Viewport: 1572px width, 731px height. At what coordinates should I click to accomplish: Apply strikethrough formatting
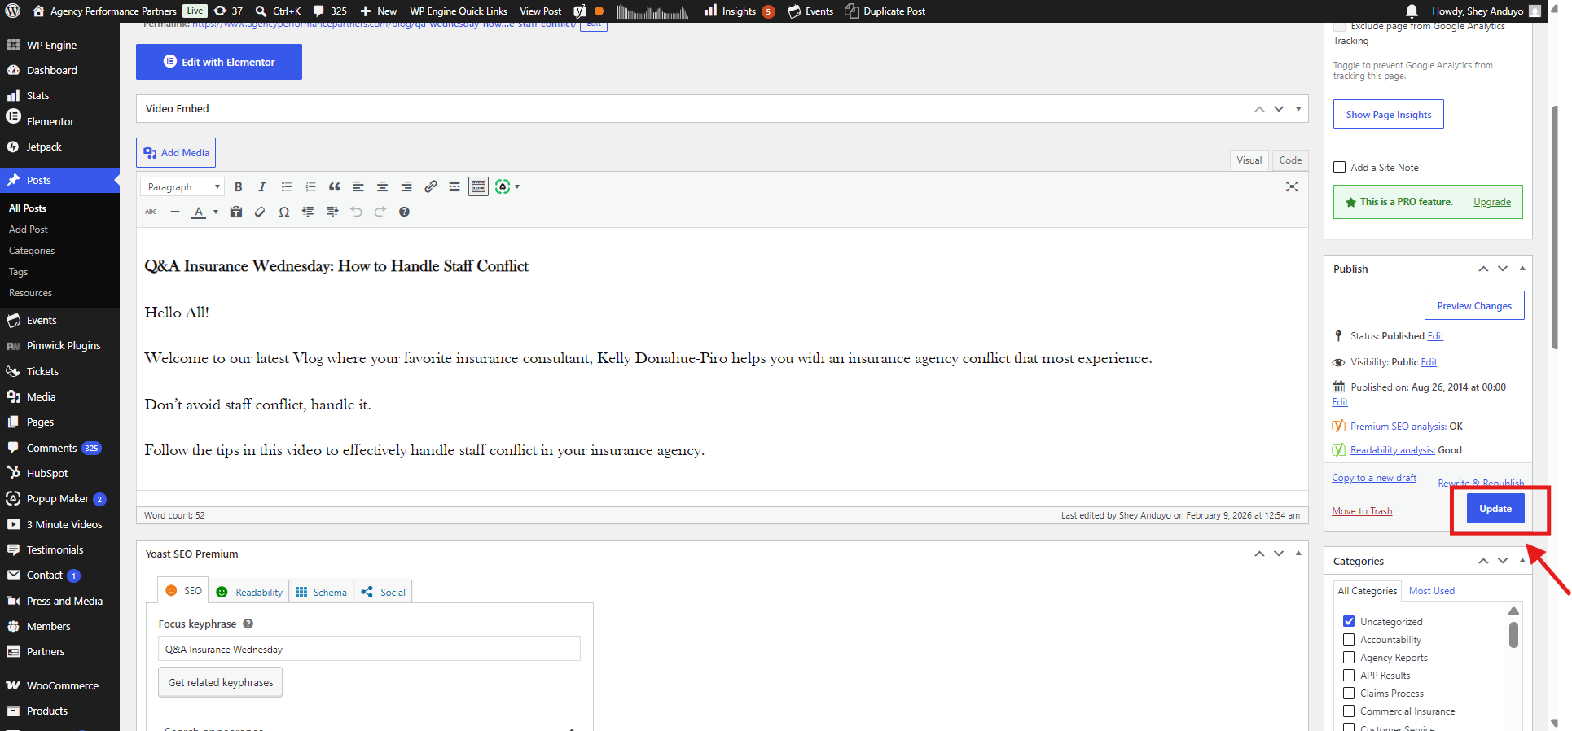point(151,212)
